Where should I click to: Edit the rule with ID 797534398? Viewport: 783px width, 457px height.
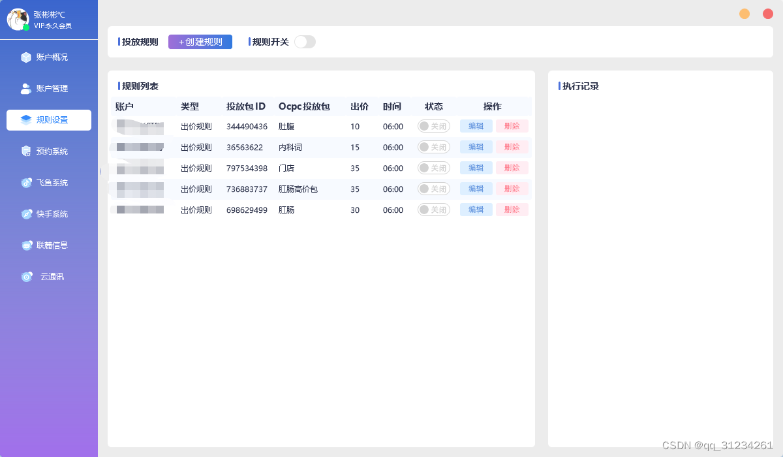[x=476, y=168]
